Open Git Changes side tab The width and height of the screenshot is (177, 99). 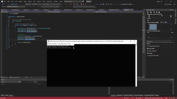(176, 21)
